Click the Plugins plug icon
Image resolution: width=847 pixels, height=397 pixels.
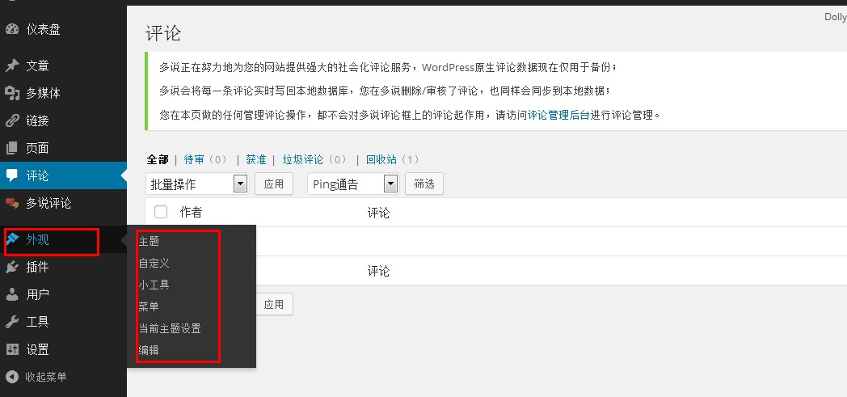(12, 267)
